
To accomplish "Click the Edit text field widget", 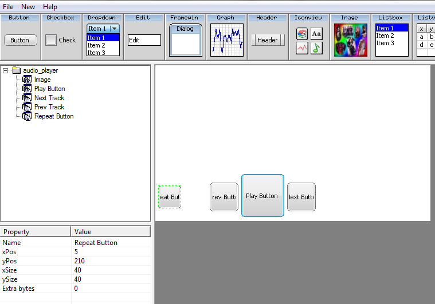I will pyautogui.click(x=144, y=40).
